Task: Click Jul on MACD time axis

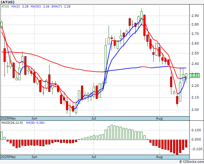Action: pyautogui.click(x=94, y=157)
